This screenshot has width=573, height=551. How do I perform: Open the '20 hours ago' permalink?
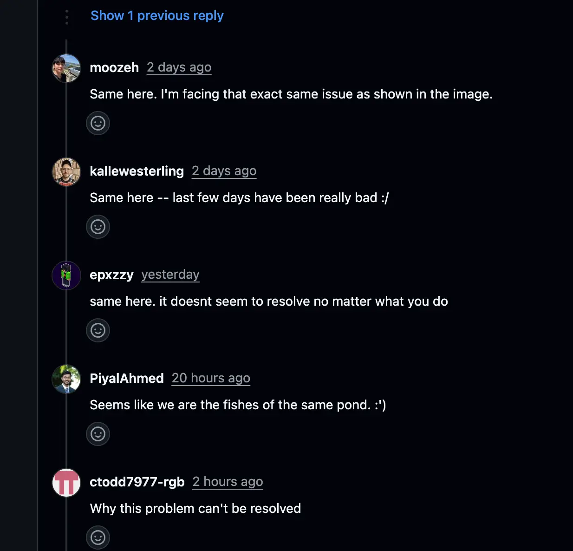coord(211,379)
